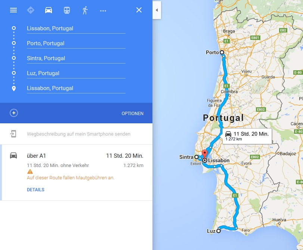The width and height of the screenshot is (303, 250).
Task: Switch to walking travel mode
Action: (x=85, y=10)
